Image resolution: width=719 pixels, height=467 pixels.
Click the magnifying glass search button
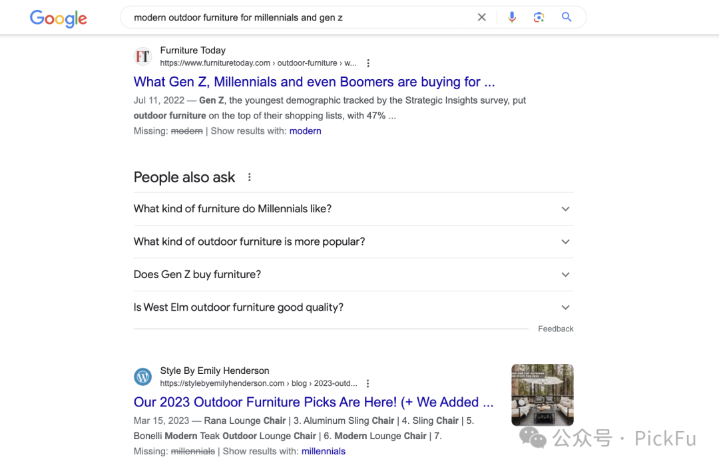pyautogui.click(x=567, y=17)
